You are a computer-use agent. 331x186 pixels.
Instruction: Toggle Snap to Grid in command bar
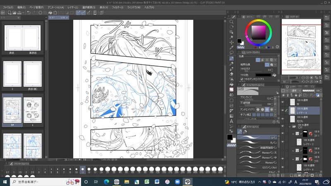(89, 13)
